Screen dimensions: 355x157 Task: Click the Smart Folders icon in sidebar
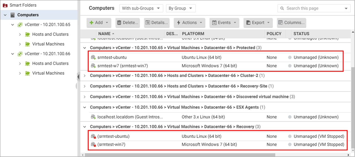5,5
